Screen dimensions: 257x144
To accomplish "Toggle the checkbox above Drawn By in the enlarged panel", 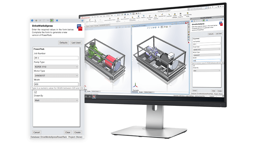I will [35, 92].
